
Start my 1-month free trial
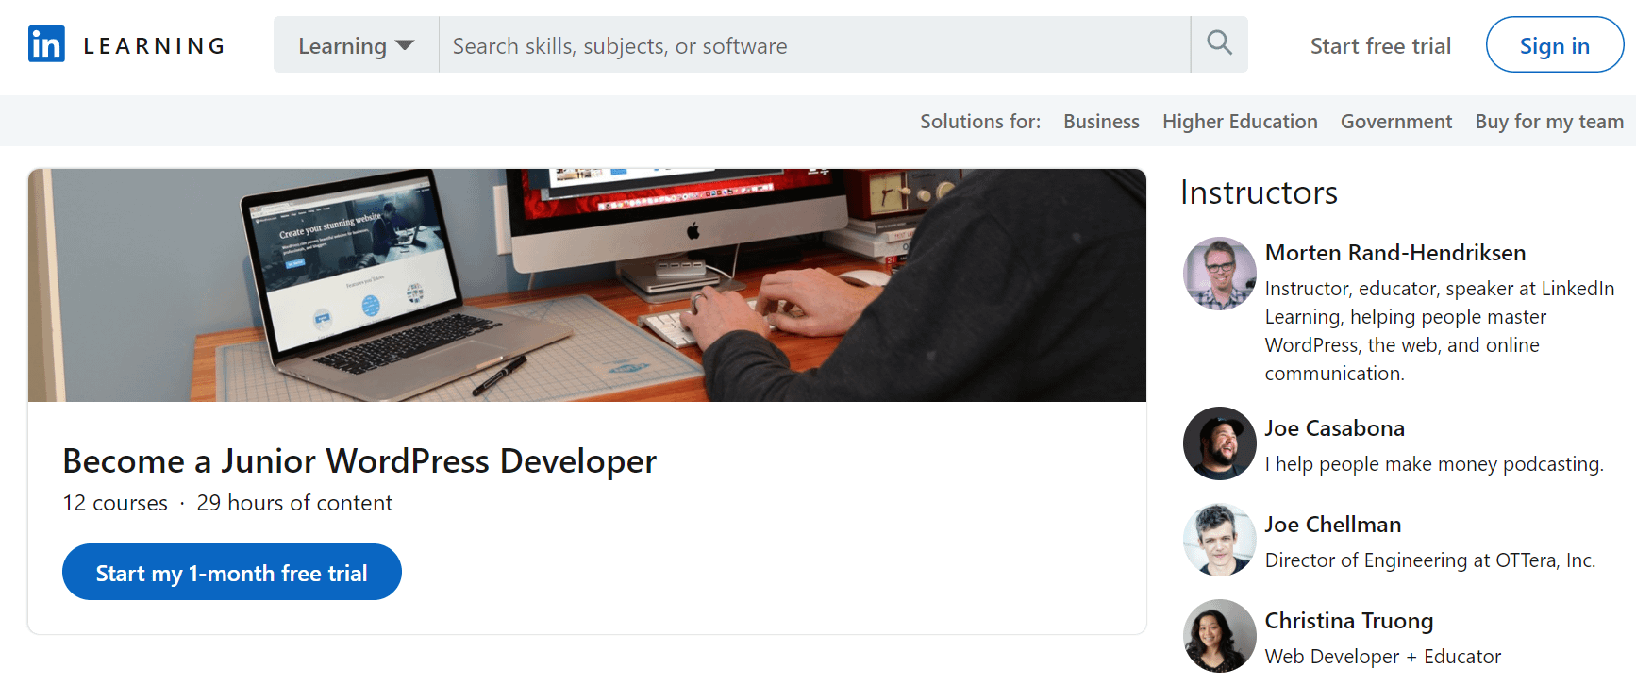click(x=231, y=572)
